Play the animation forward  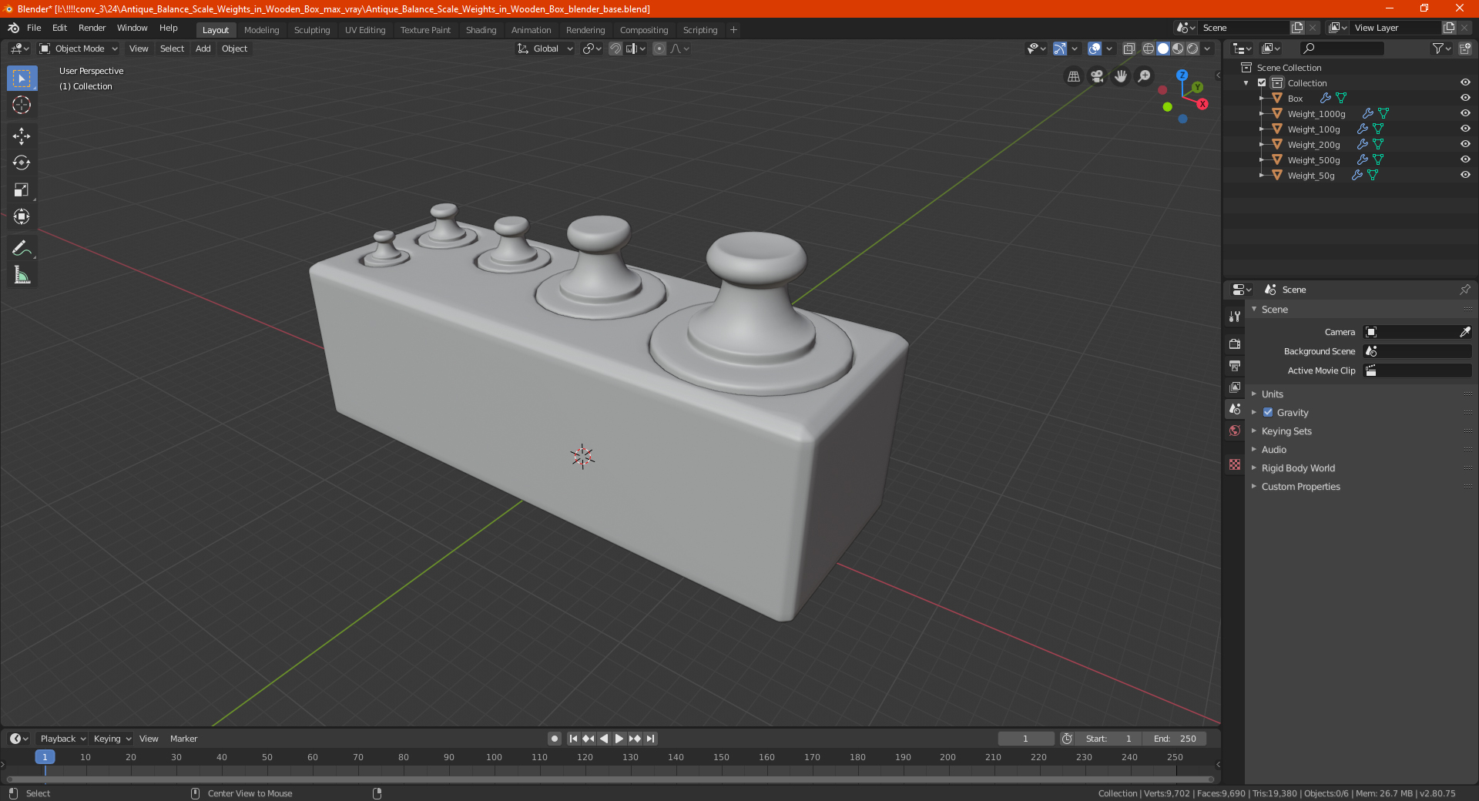[x=619, y=739]
